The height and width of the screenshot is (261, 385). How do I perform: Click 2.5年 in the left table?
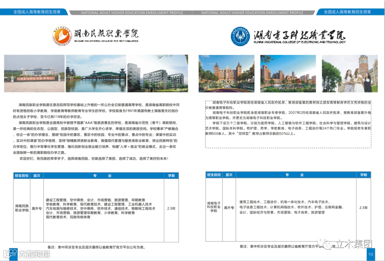coord(171,209)
